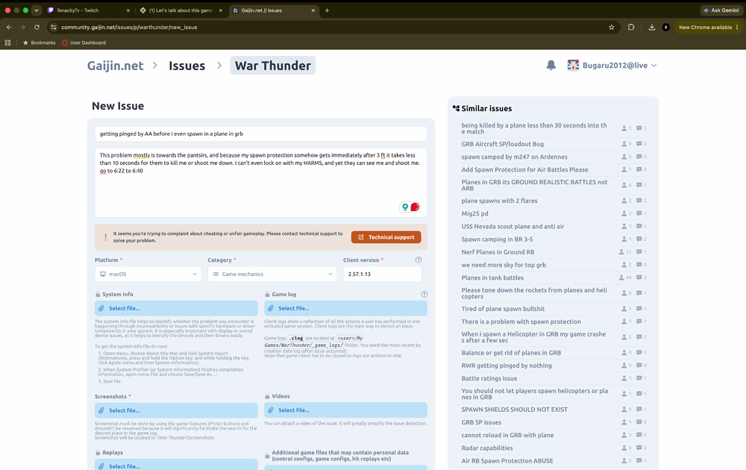Click the user avatar icon

click(573, 65)
